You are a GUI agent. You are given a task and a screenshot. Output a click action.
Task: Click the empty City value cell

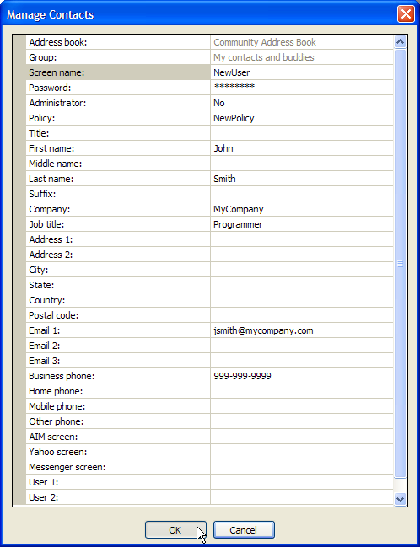(302, 270)
